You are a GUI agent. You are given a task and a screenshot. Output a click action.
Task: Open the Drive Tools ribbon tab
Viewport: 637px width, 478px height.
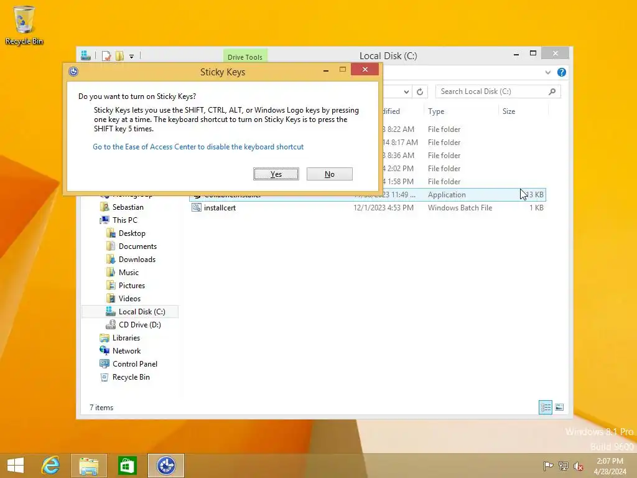point(245,57)
